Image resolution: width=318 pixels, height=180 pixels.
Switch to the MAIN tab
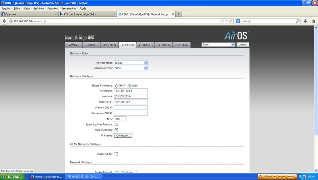point(92,45)
